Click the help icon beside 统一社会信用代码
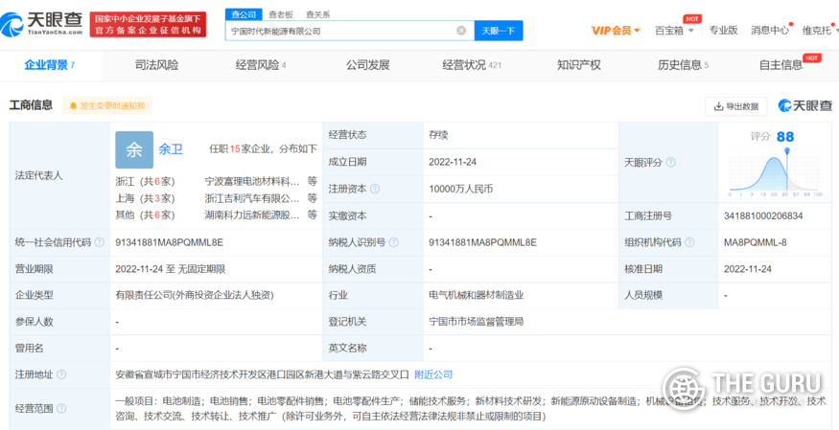839x430 pixels. click(99, 242)
